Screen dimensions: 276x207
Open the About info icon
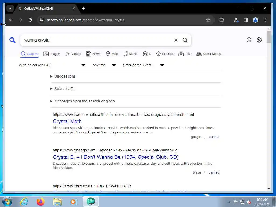[x=249, y=40]
